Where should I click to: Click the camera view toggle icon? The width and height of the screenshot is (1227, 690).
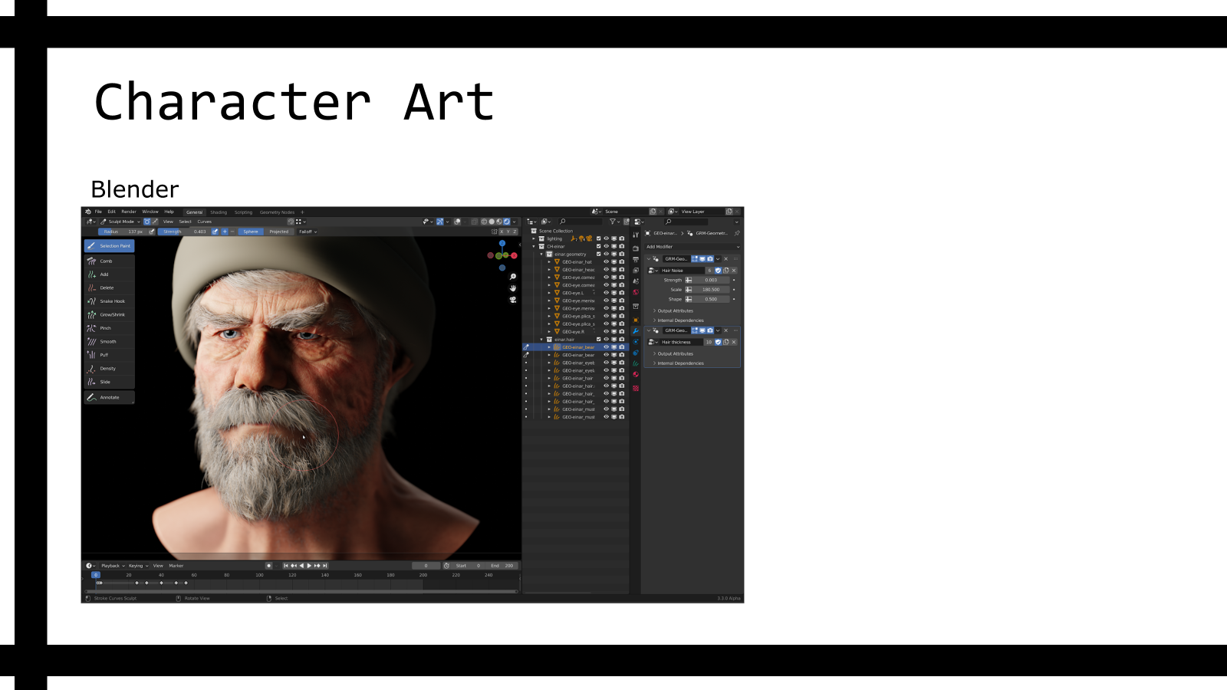(513, 300)
